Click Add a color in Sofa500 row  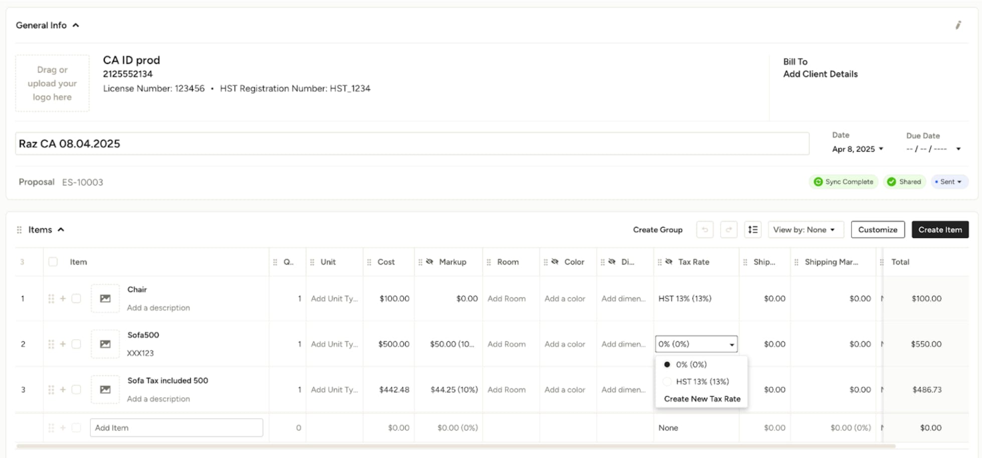(565, 344)
